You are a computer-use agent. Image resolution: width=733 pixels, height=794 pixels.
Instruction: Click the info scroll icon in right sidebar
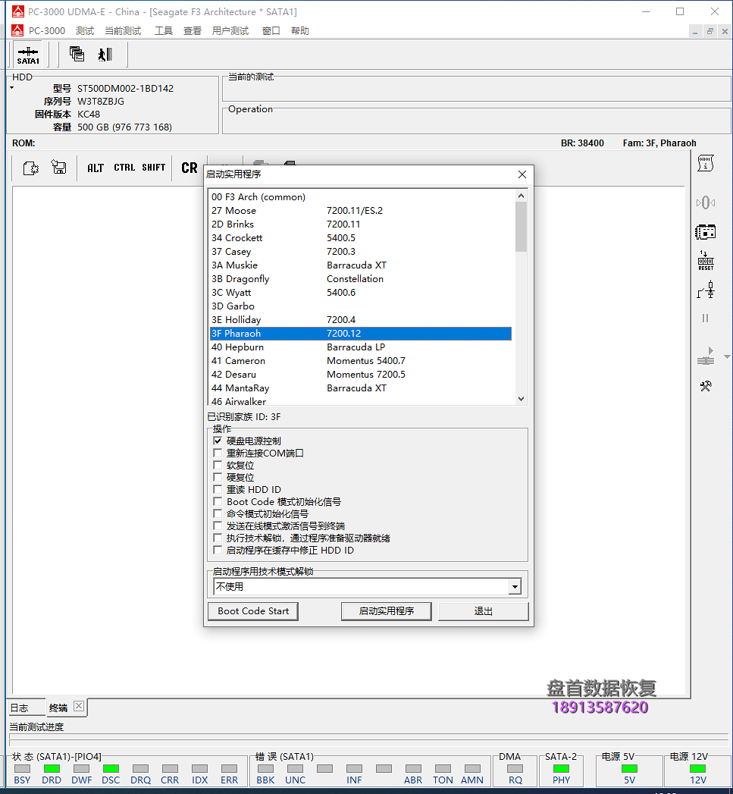tap(706, 163)
